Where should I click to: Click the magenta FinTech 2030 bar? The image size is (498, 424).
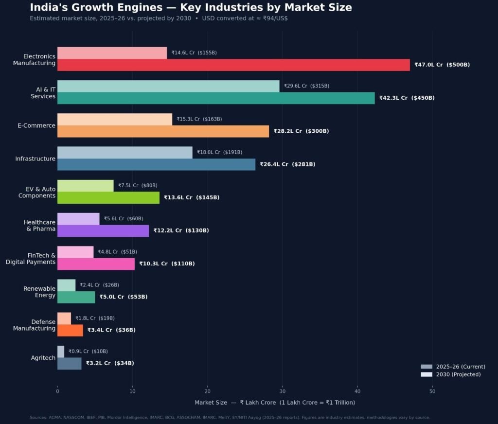click(x=96, y=264)
